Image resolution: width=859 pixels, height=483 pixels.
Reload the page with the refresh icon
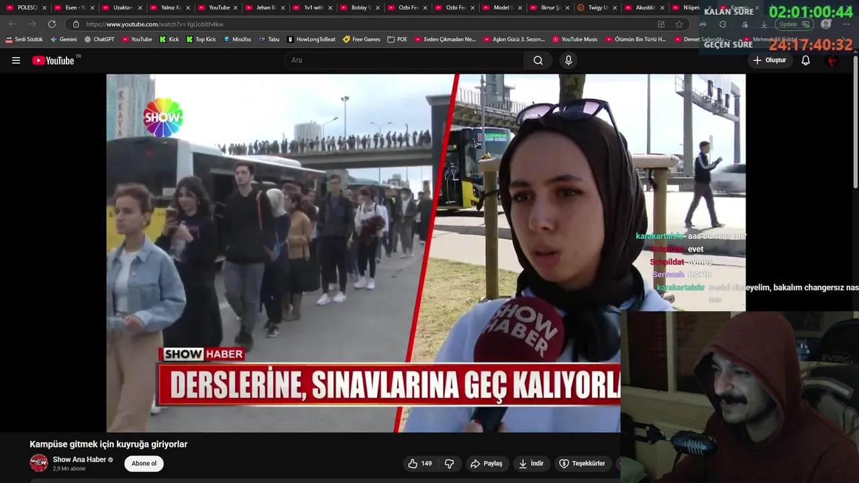(x=52, y=24)
